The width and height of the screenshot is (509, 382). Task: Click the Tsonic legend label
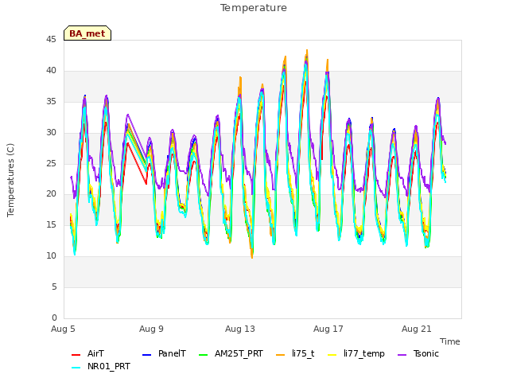pos(426,353)
